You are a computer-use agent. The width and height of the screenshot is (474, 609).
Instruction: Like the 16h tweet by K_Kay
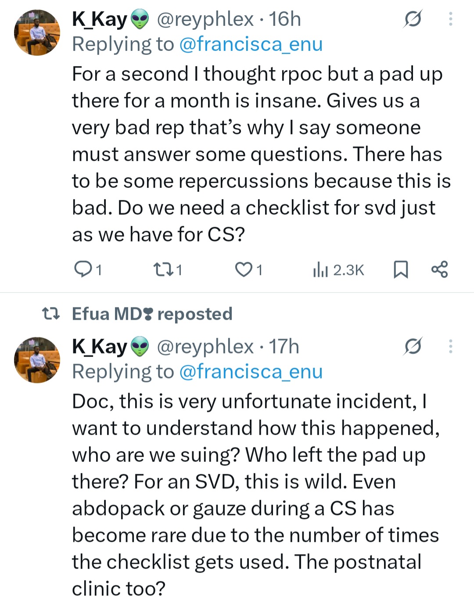[249, 269]
